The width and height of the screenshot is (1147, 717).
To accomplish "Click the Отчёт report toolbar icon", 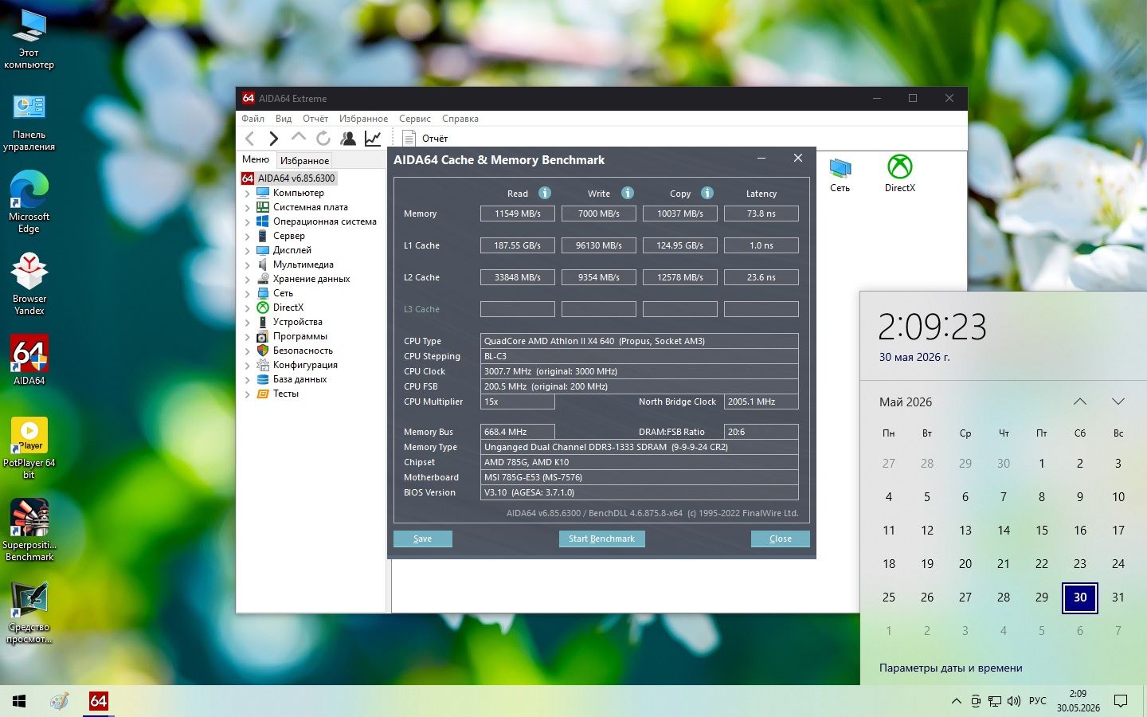I will pos(425,139).
